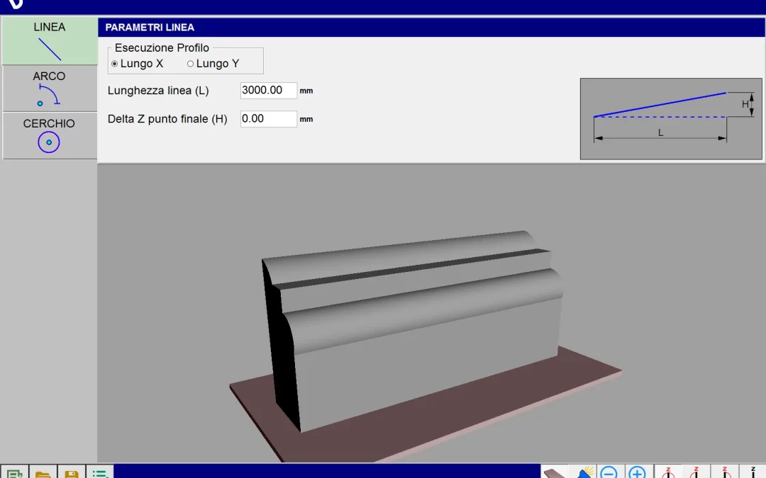The height and width of the screenshot is (478, 766).
Task: Click the white logo in title bar
Action: coord(14,4)
